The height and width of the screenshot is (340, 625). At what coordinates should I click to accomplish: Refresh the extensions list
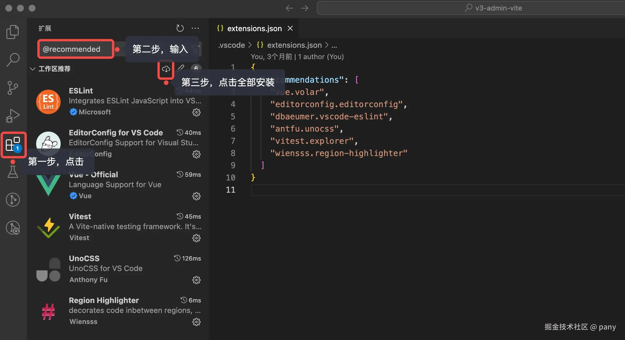180,28
